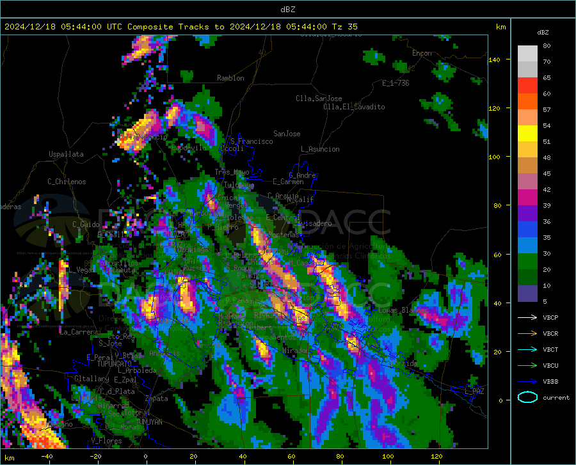
Task: Click the '80' value atop the color scale
Action: coord(547,45)
